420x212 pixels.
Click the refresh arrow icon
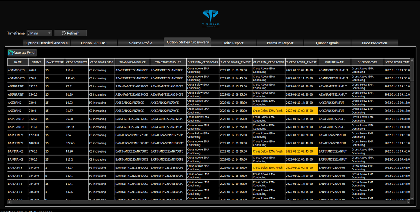pyautogui.click(x=64, y=33)
